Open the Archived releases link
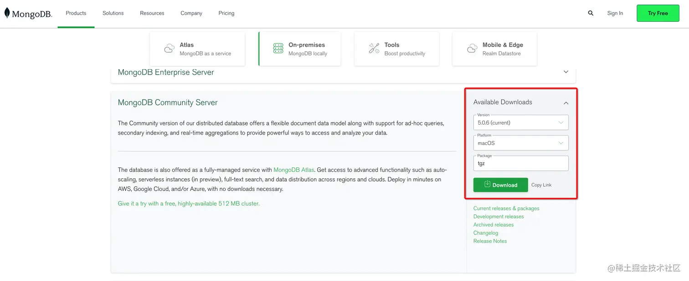Viewport: 689px width, 281px height. coord(493,225)
